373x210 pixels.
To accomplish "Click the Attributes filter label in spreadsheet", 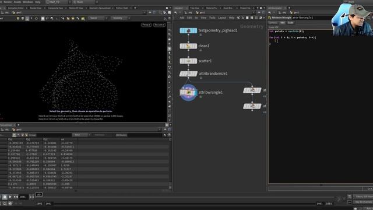I will tap(121, 135).
